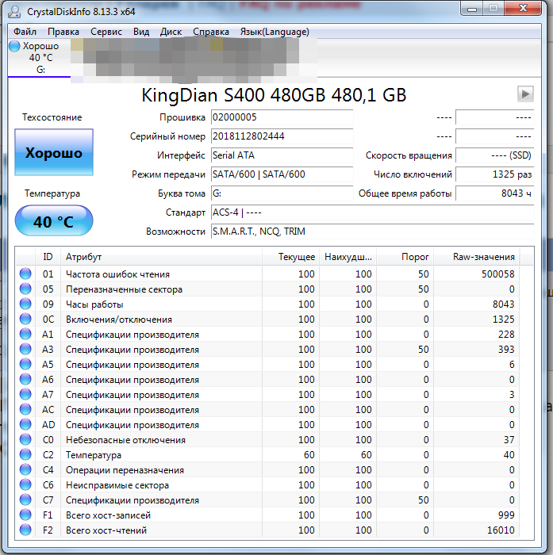Open the Язык(Language) menu

(275, 32)
